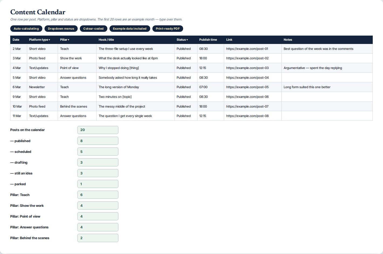Open the link https://example.com/post-02
The width and height of the screenshot is (383, 254).
(x=247, y=58)
